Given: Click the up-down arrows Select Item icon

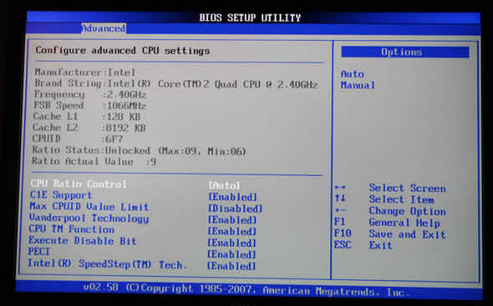Looking at the screenshot, I should click(340, 198).
